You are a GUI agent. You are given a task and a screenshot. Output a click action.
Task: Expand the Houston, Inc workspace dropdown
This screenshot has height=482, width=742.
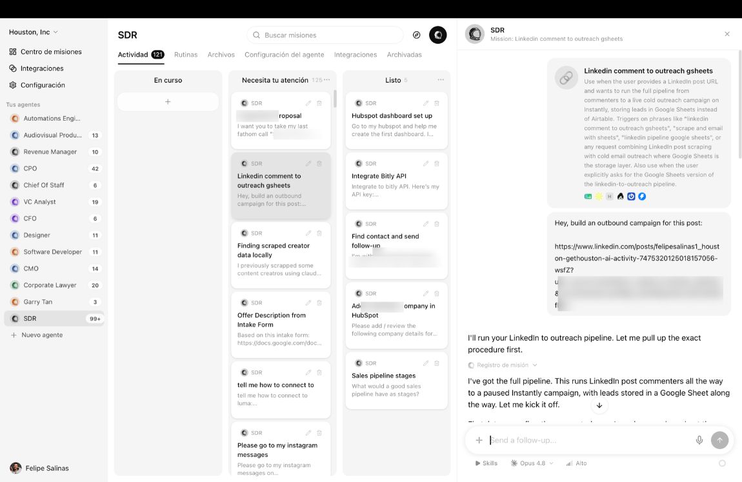(x=33, y=32)
